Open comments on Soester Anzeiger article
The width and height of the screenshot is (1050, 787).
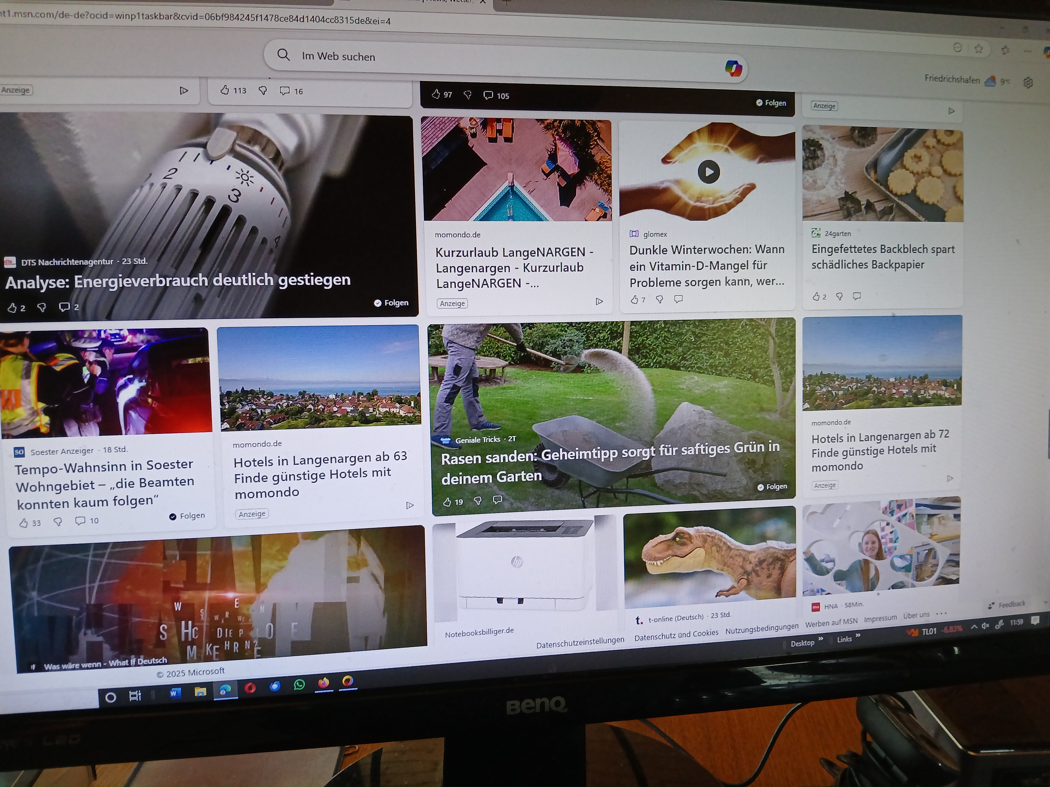pyautogui.click(x=80, y=521)
